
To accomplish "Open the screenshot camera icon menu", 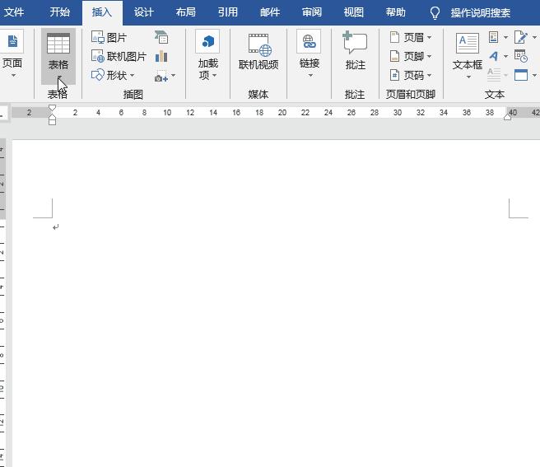I will click(165, 76).
